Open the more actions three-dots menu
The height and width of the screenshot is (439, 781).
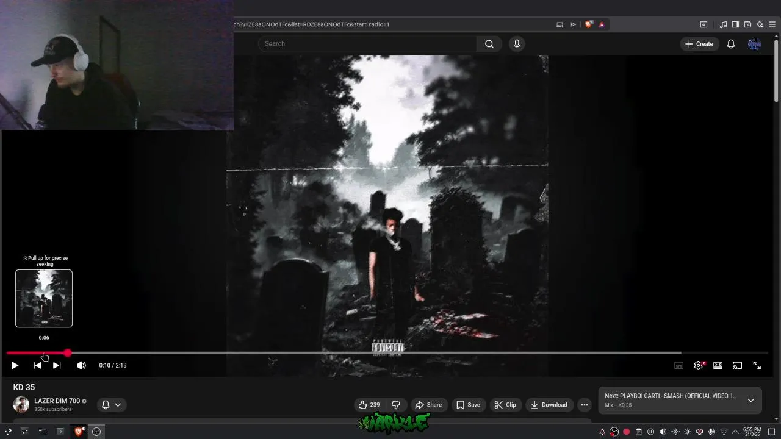coord(585,405)
